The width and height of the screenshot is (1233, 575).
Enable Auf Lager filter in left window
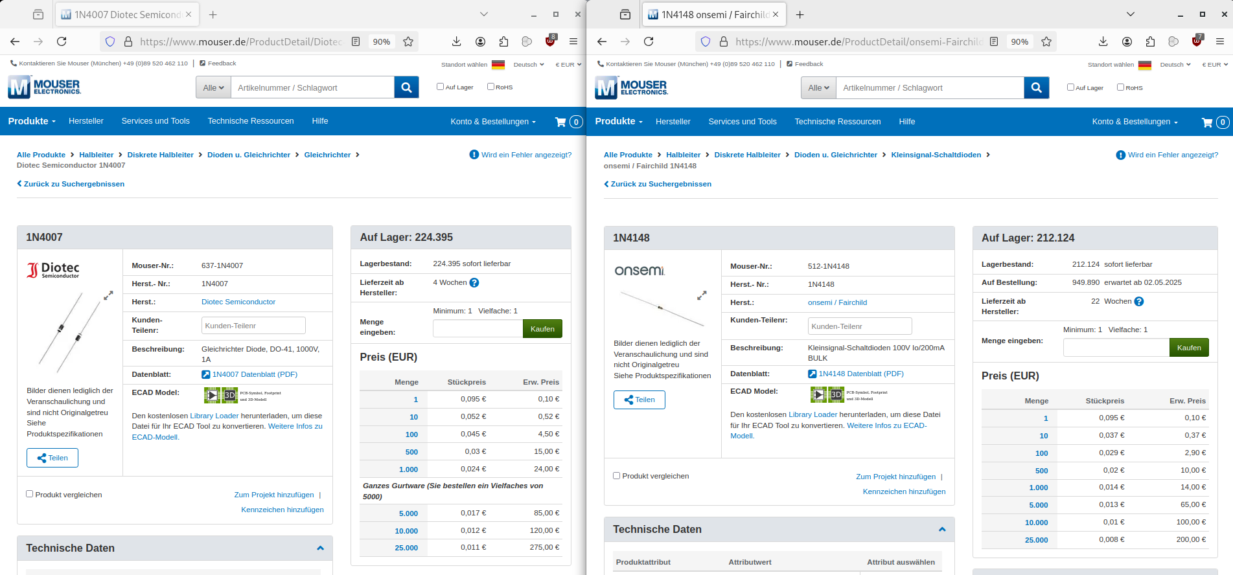440,87
